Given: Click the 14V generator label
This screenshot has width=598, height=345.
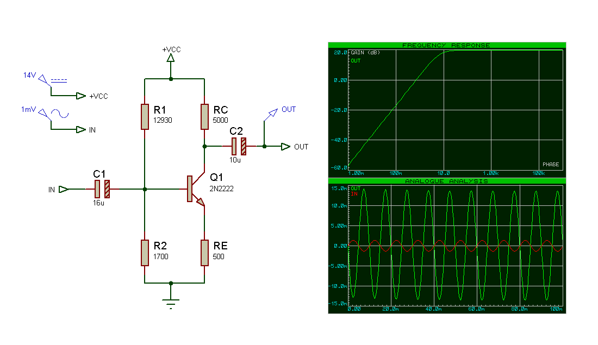Looking at the screenshot, I should pyautogui.click(x=30, y=75).
